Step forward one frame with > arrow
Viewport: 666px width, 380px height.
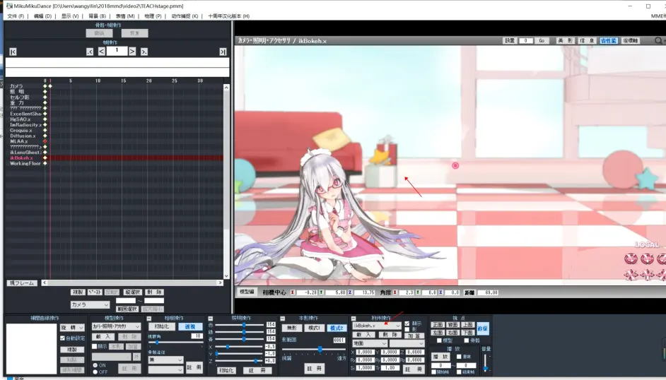point(132,52)
